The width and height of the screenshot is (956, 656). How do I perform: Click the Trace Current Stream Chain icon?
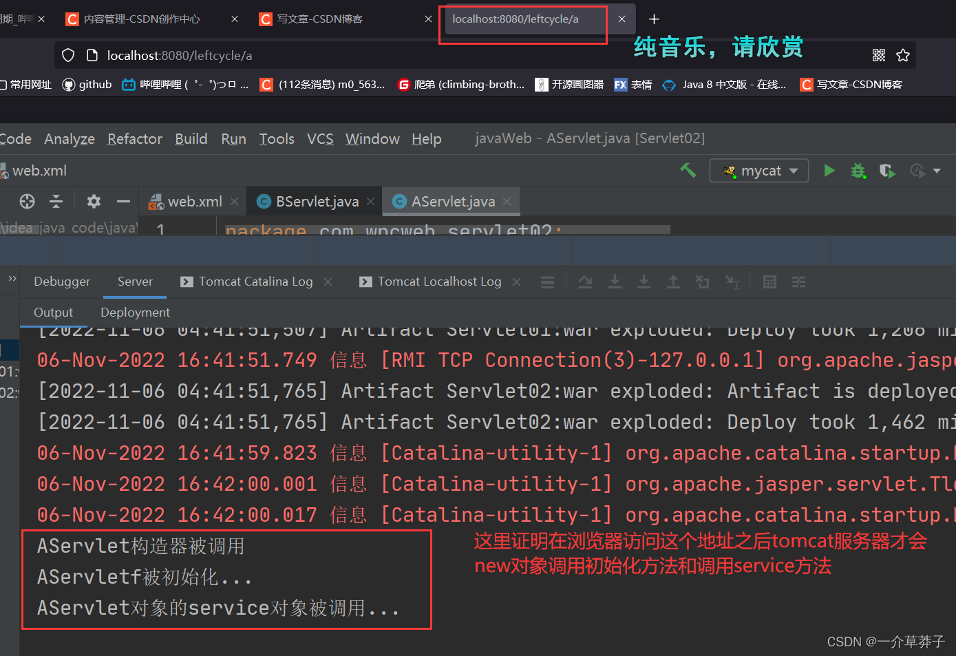tap(798, 282)
